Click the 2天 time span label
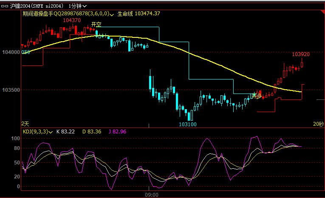The height and width of the screenshot is (198, 325). pos(25,124)
